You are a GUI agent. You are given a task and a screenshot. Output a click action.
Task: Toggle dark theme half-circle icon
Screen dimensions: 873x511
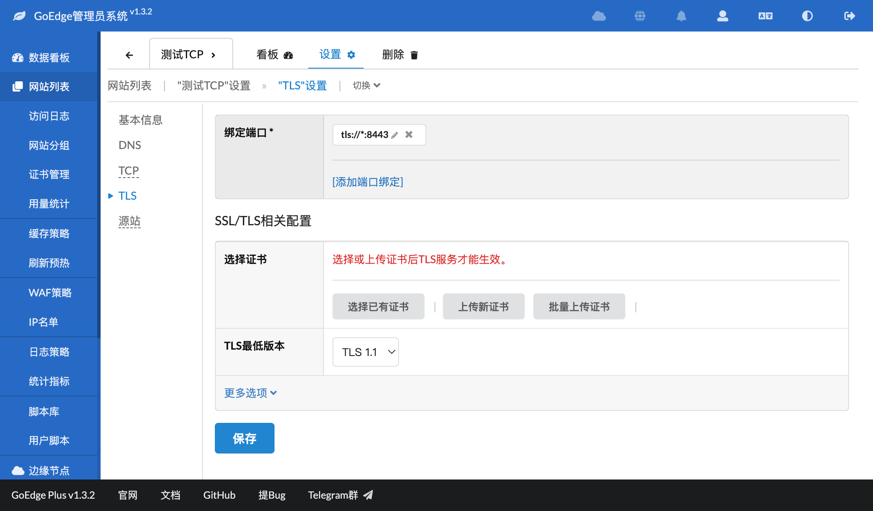807,16
